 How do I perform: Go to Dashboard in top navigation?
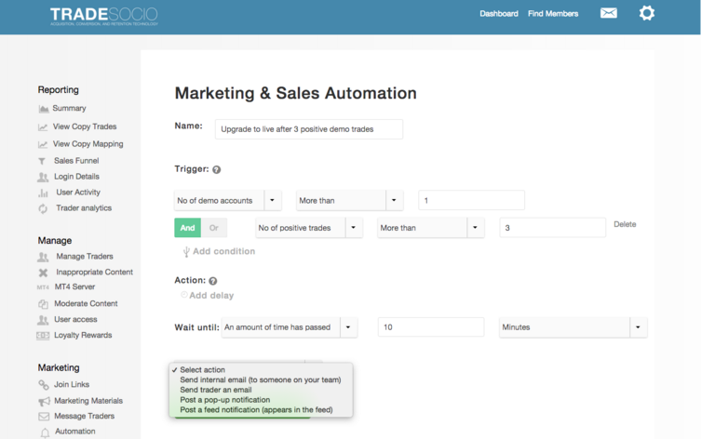(498, 14)
